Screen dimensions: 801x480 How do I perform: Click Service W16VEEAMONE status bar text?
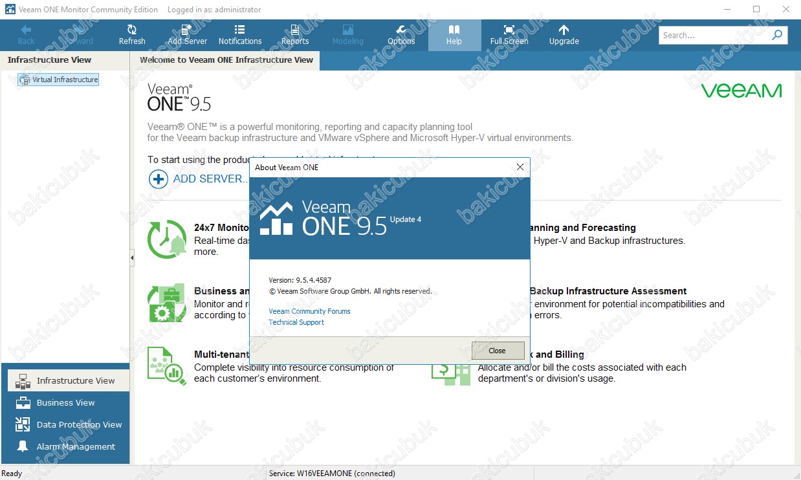332,473
